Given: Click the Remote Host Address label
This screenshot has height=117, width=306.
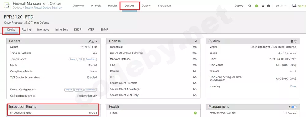Looking at the screenshot, I should [223, 112].
